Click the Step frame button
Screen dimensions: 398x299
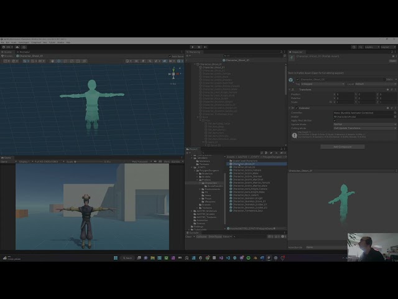(x=205, y=47)
